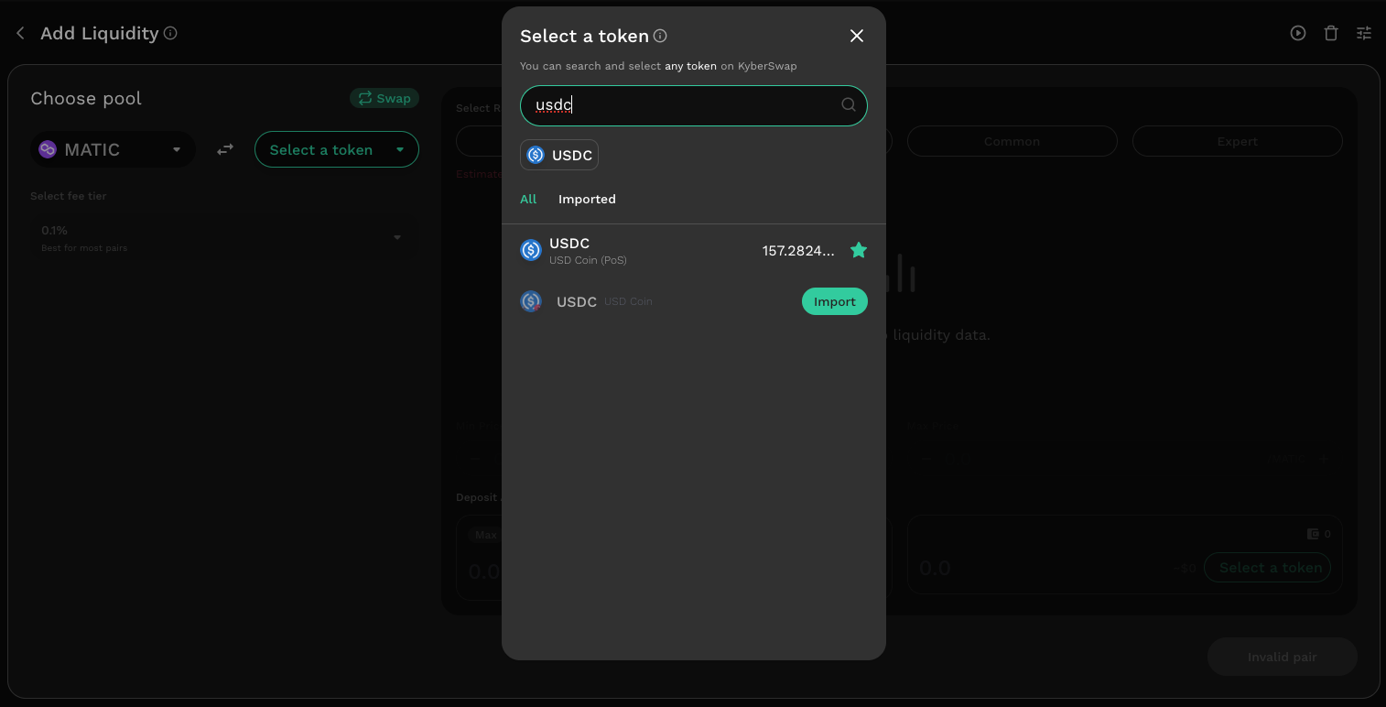
Task: Click the unimported USDC token logo
Action: pyautogui.click(x=531, y=301)
